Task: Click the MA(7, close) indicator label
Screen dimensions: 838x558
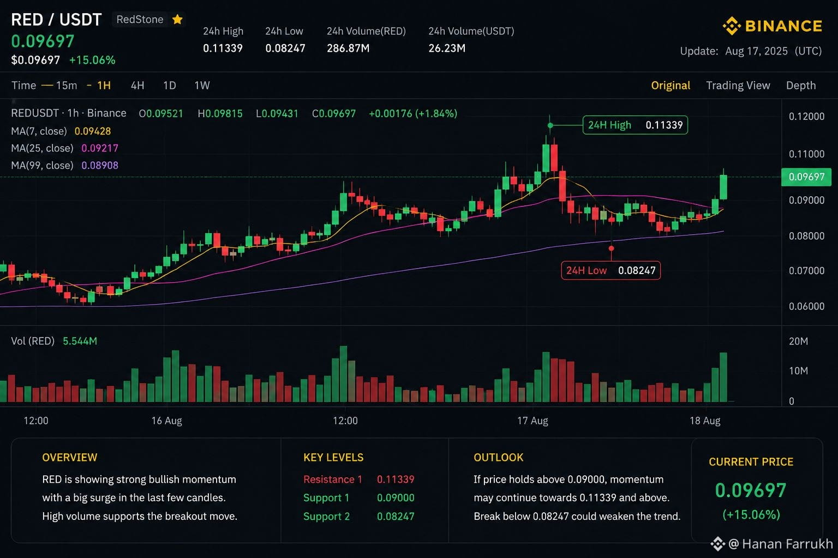Action: [x=39, y=131]
